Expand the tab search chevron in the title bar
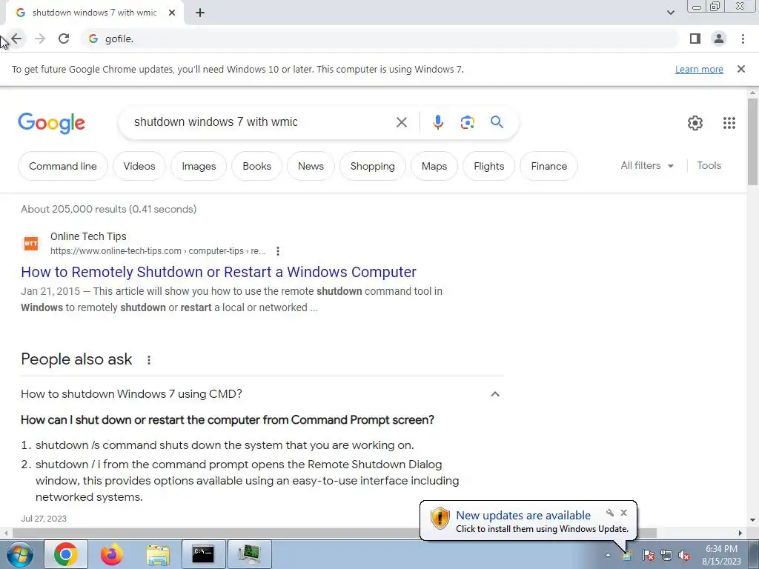The image size is (759, 569). [670, 13]
